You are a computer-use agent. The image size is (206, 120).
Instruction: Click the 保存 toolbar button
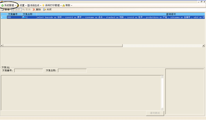pyautogui.click(x=17, y=10)
